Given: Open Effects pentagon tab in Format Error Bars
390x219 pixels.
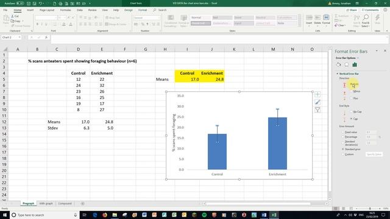Looking at the screenshot, I should point(347,64).
